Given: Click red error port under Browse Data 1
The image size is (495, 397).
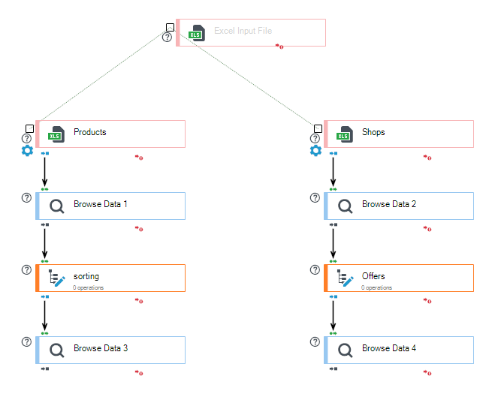Looking at the screenshot, I should (x=139, y=229).
